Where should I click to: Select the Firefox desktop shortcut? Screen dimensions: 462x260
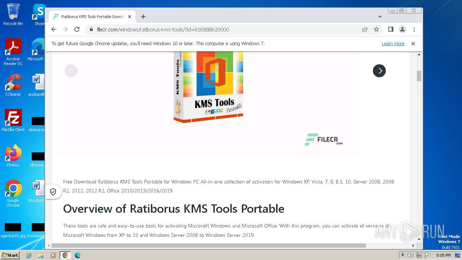(x=13, y=156)
